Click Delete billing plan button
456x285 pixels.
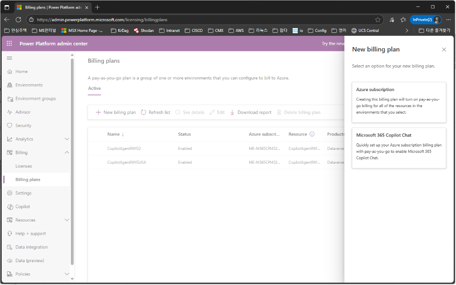(298, 112)
